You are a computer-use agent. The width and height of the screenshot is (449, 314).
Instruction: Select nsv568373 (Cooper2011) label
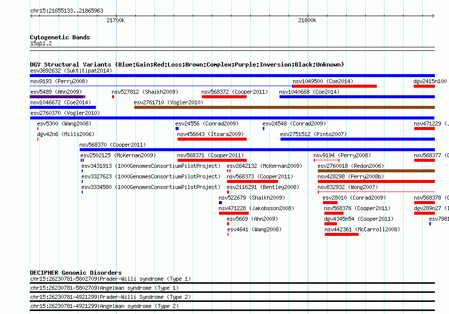[x=260, y=176]
